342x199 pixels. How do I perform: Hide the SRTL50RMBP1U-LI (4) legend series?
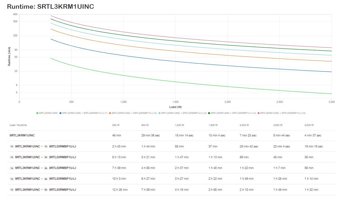(x=232, y=113)
